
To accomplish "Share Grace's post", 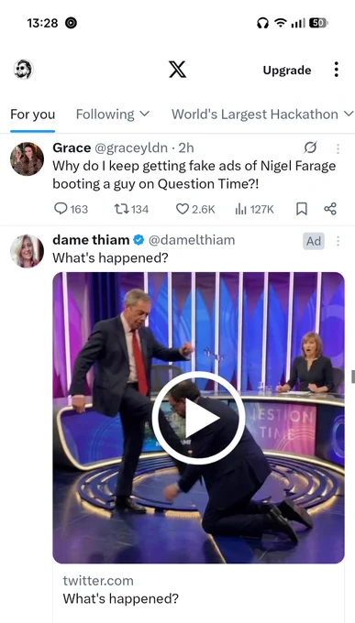I will click(330, 209).
